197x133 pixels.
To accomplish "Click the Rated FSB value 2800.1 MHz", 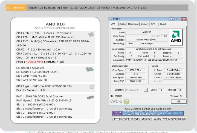I will tap(135, 81).
